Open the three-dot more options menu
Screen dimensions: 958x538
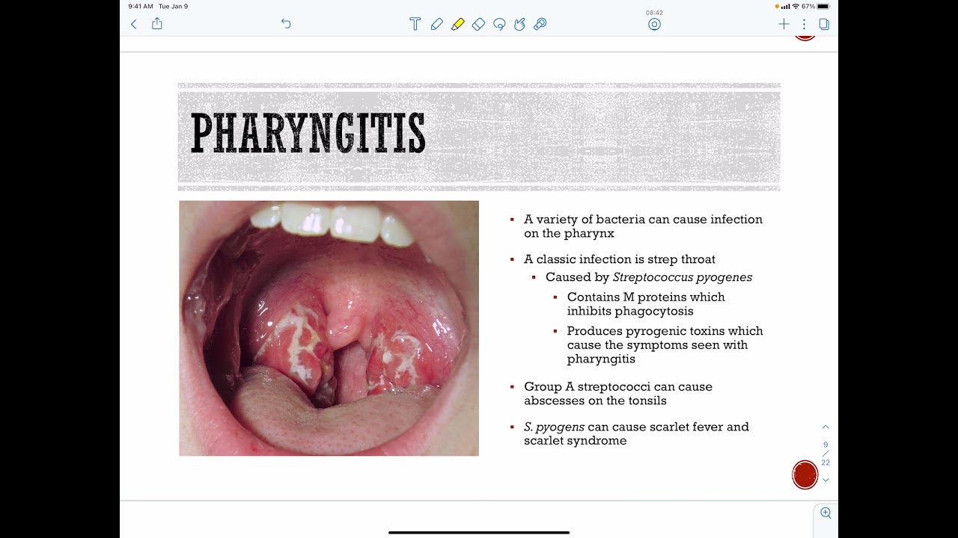(804, 24)
